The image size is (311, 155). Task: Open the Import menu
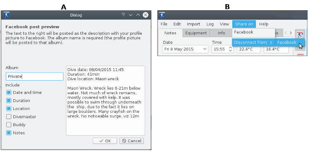point(193,24)
